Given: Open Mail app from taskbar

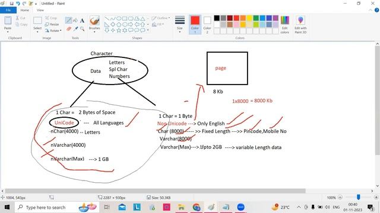Looking at the screenshot, I should (x=122, y=207).
